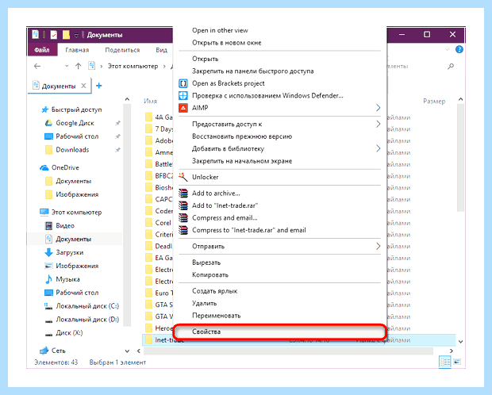Choose Вырезать in the context menu

[206, 263]
